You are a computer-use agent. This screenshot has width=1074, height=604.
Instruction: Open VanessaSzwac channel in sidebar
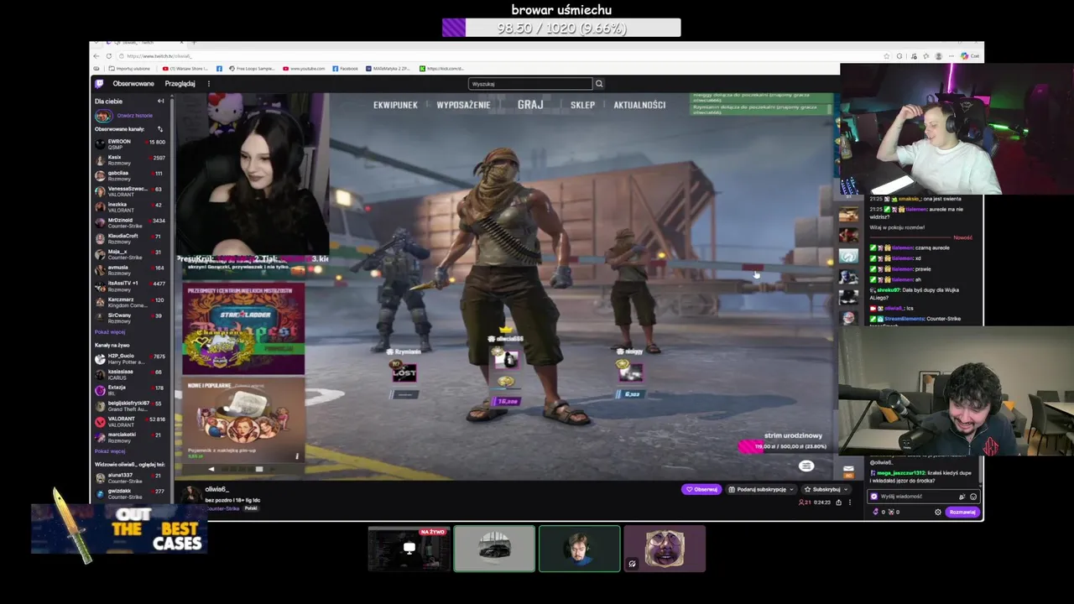[x=130, y=191]
